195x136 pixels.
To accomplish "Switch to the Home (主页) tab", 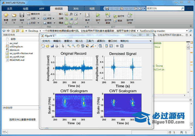I will pyautogui.click(x=10, y=8).
